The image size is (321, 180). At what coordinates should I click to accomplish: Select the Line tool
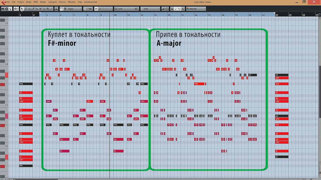point(51,9)
